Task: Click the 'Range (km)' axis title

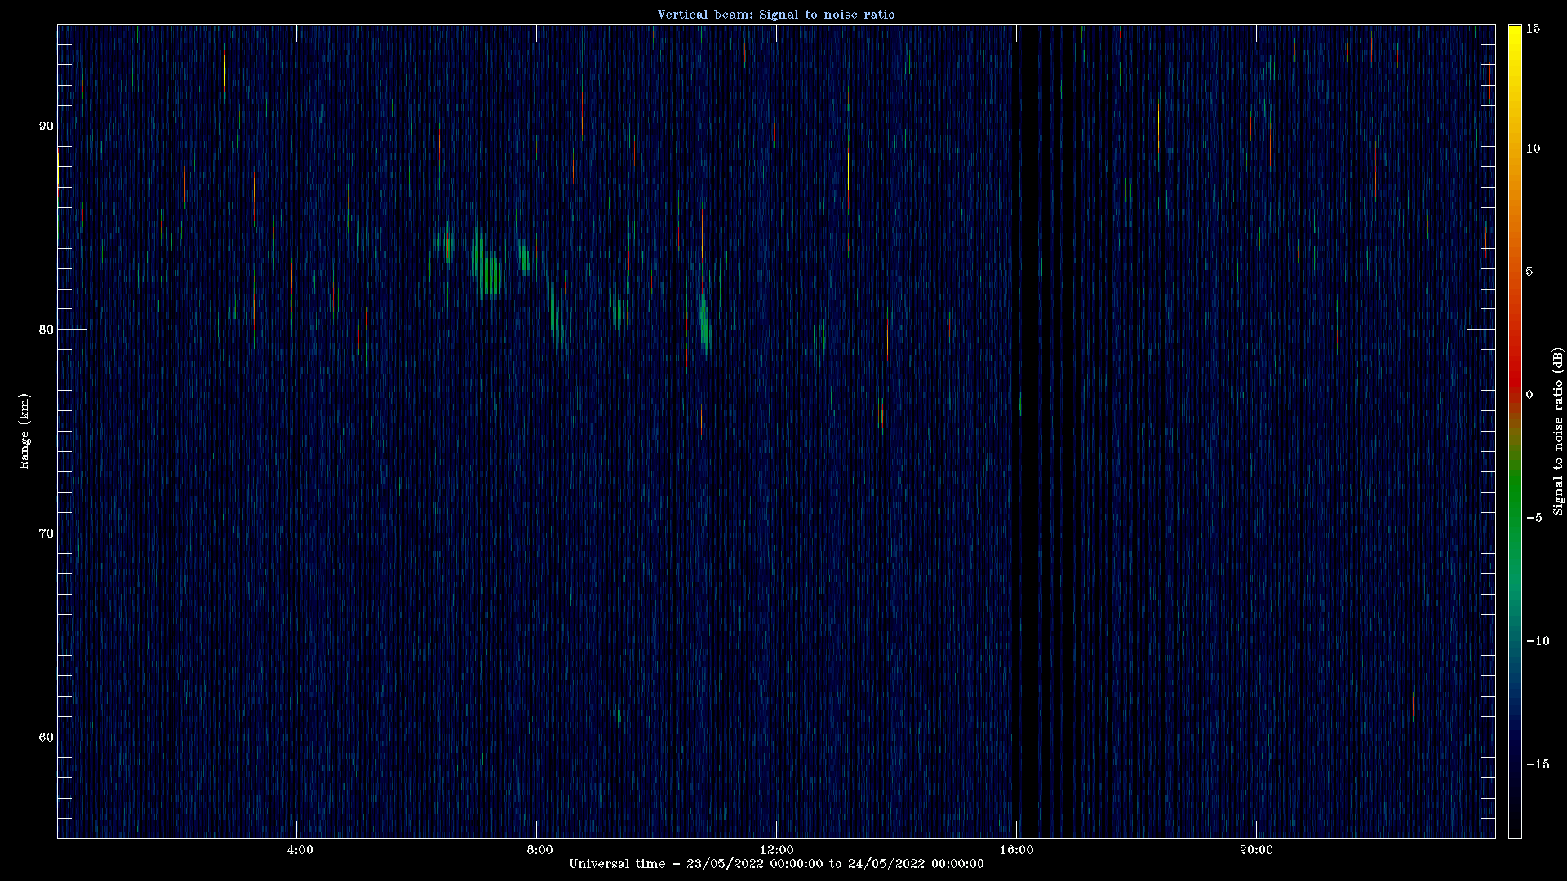Action: pyautogui.click(x=24, y=432)
